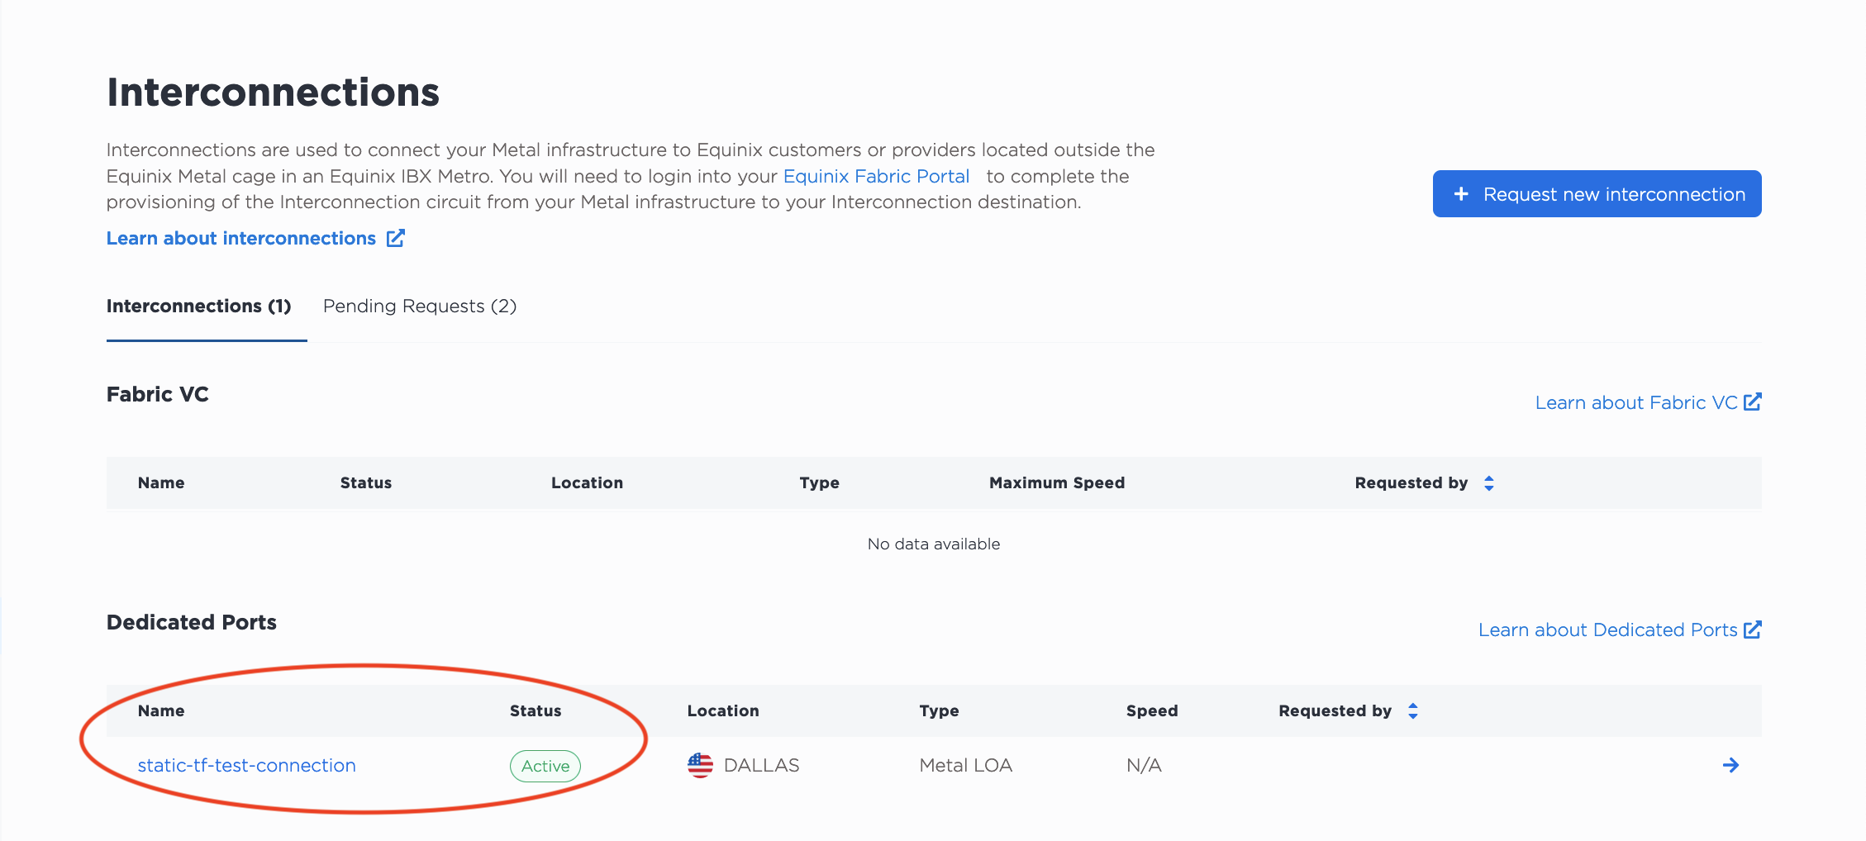Click the plus icon on Request new interconnection
This screenshot has width=1866, height=841.
[1461, 193]
